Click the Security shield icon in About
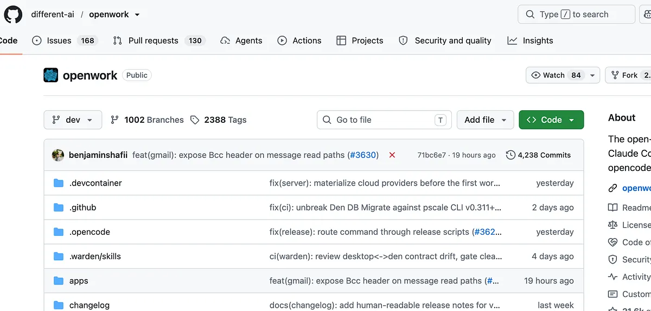651x311 pixels. tap(612, 259)
